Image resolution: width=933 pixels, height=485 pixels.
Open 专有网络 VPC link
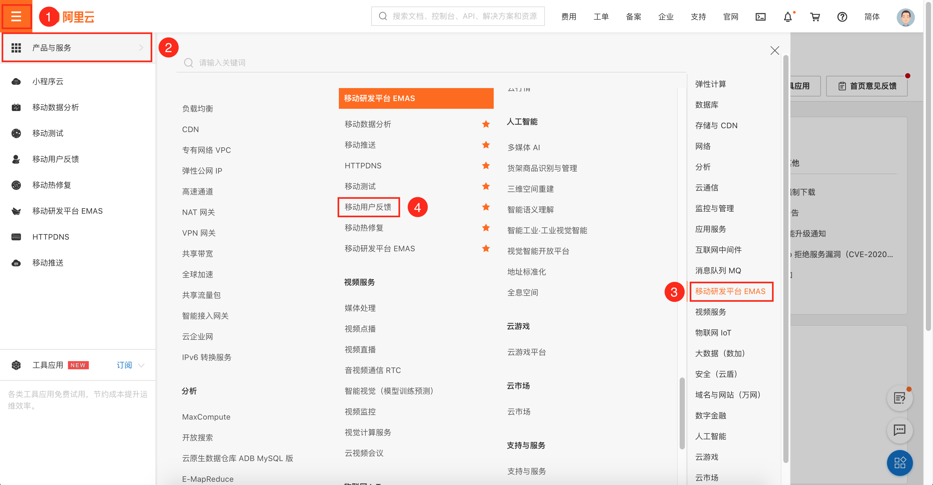coord(206,150)
